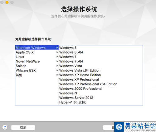Image resolution: width=156 pixels, height=132 pixels.
Task: Open the help question mark icon
Action: point(5,127)
